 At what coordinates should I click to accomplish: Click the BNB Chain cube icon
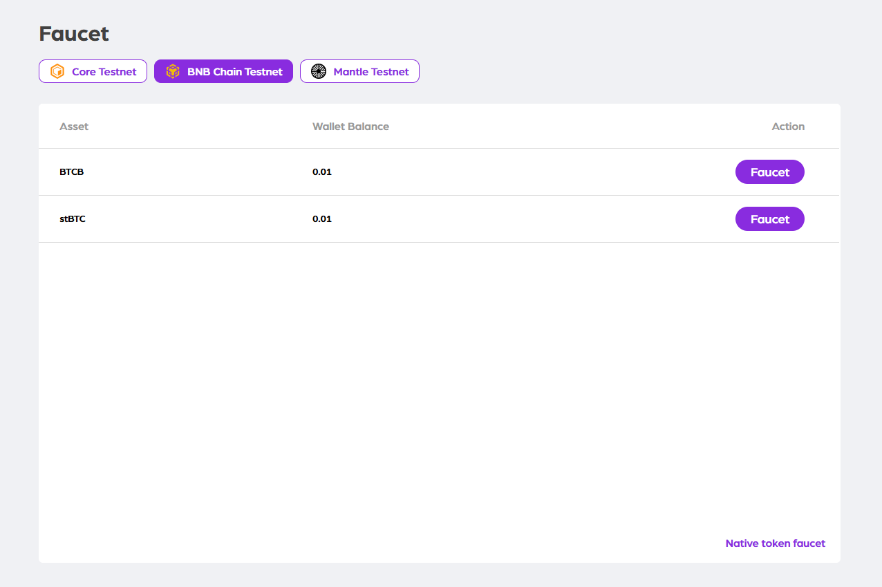pyautogui.click(x=173, y=71)
